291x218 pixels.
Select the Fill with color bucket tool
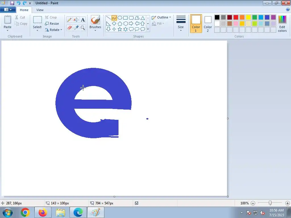pyautogui.click(x=76, y=20)
